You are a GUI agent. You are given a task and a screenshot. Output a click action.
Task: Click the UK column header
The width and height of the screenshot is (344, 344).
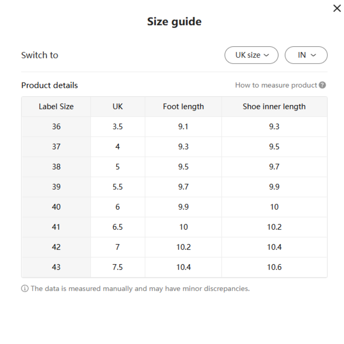coord(118,107)
